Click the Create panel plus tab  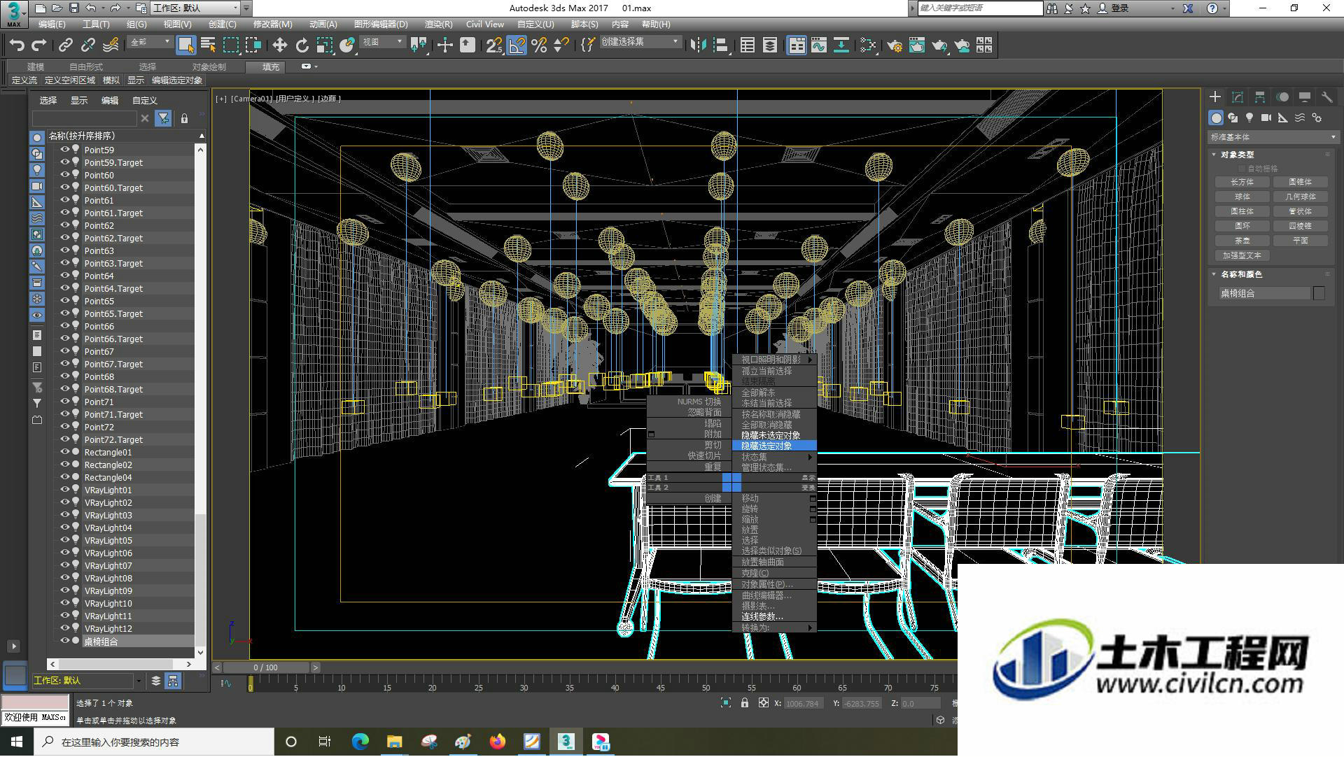coord(1215,97)
